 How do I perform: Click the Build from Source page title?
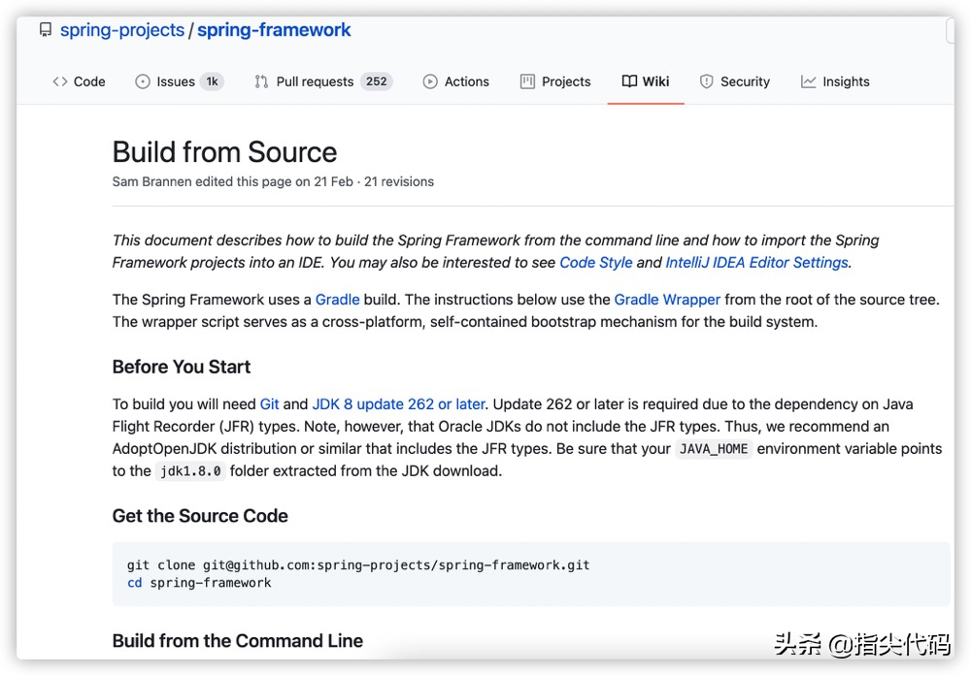[225, 152]
